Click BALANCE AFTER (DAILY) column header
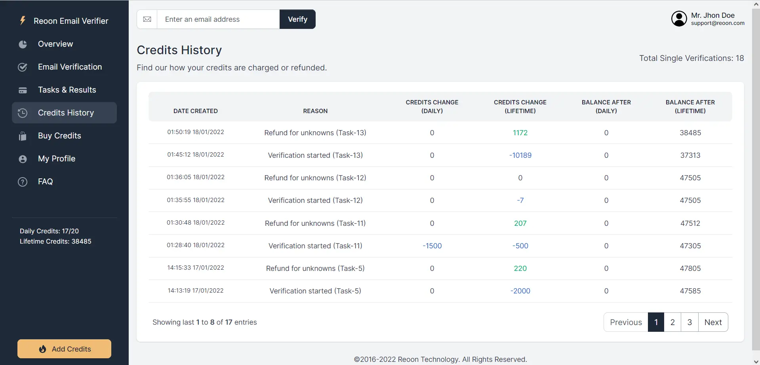760x365 pixels. coord(606,107)
